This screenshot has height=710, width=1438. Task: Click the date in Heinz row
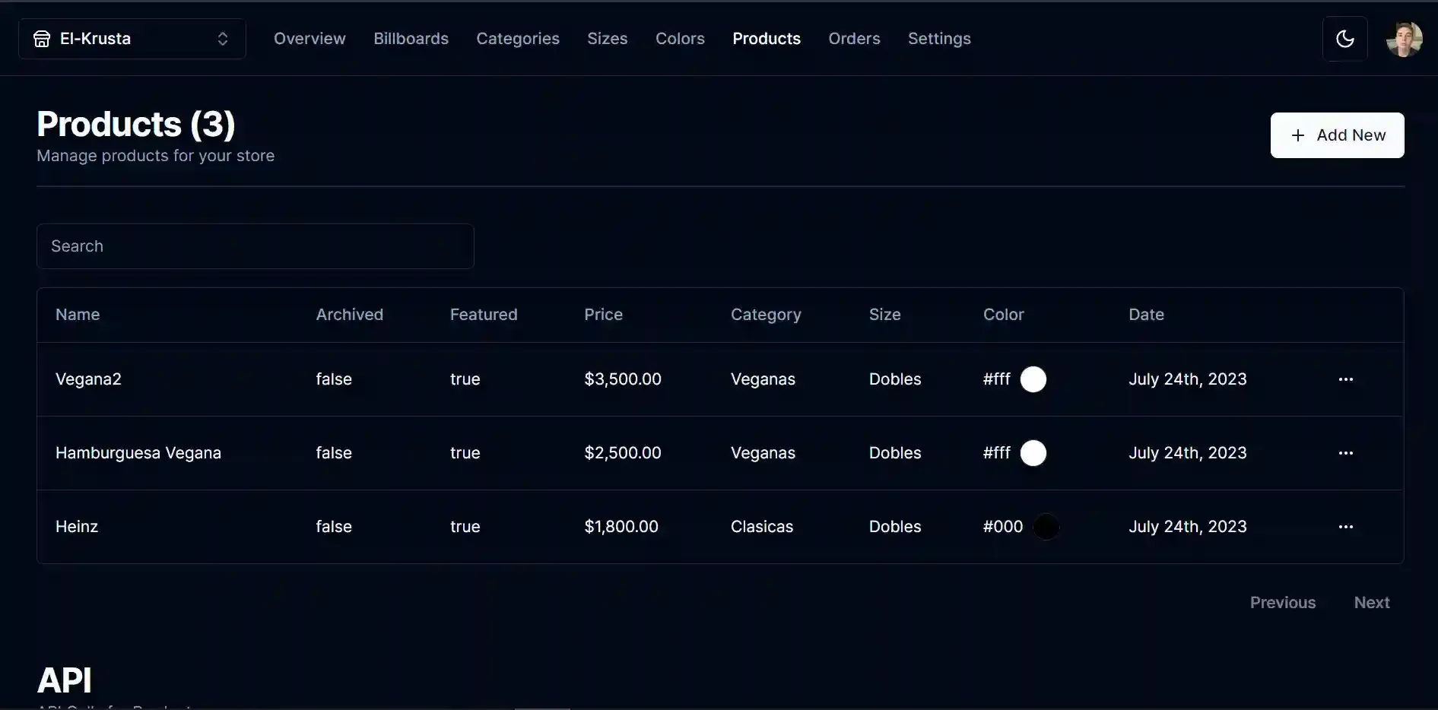1188,527
